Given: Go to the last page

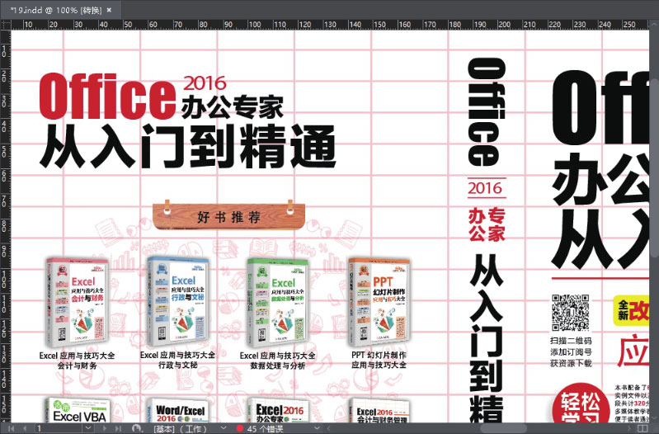Looking at the screenshot, I should point(119,428).
